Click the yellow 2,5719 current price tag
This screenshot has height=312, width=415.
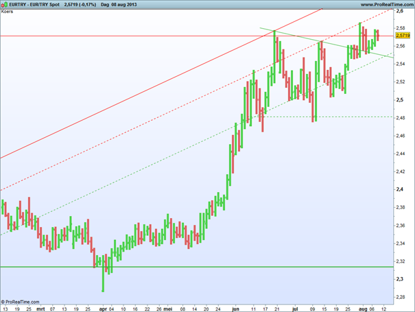[404, 36]
